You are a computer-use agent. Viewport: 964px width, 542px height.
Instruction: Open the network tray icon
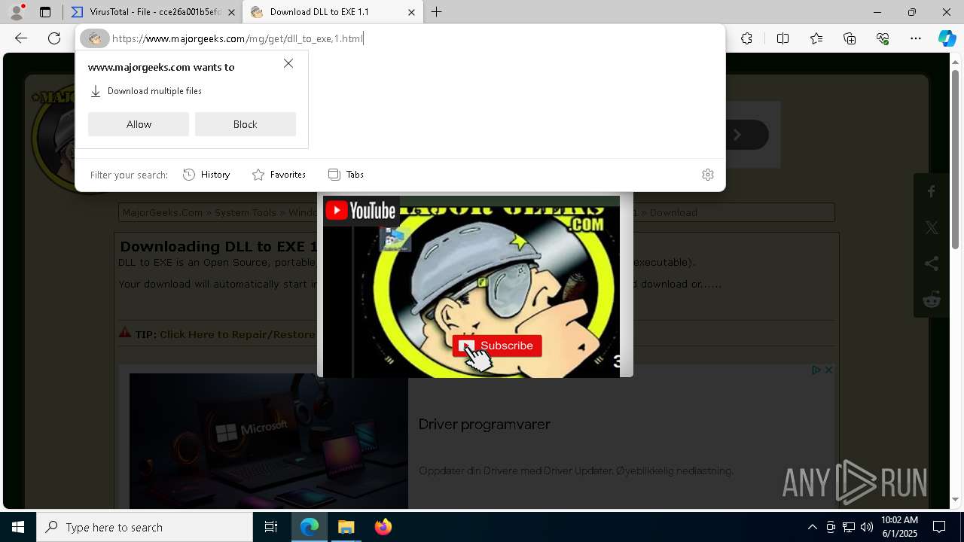(849, 527)
